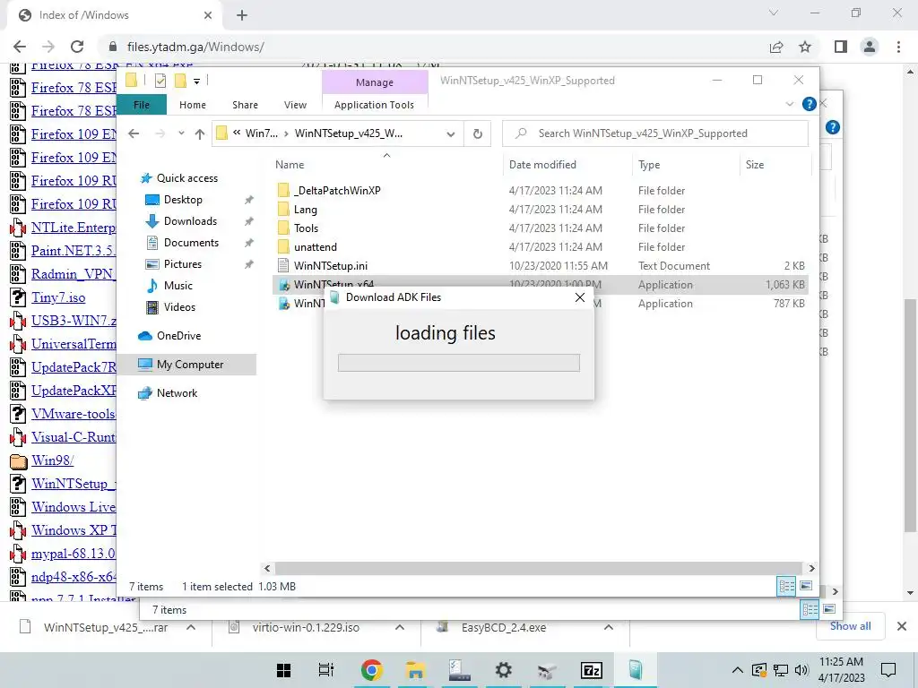
Task: Switch to the Share ribbon tab
Action: [x=245, y=105]
